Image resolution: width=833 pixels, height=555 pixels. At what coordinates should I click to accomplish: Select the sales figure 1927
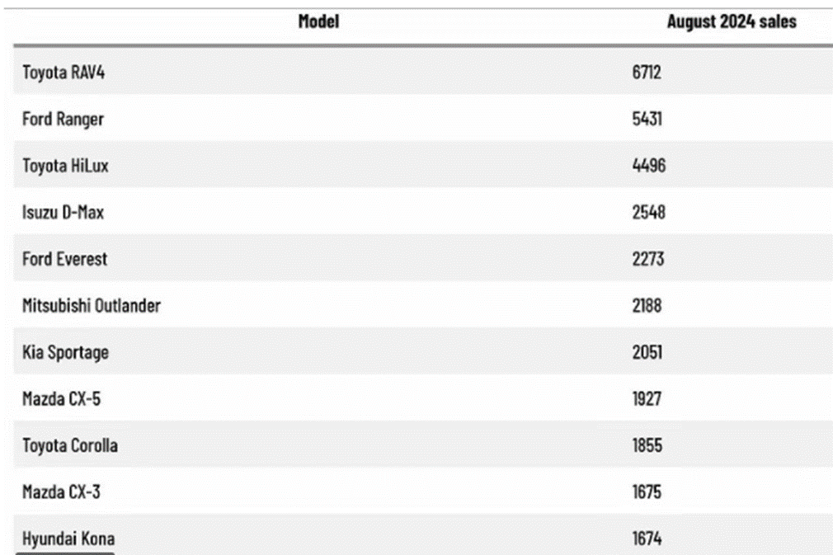point(647,399)
